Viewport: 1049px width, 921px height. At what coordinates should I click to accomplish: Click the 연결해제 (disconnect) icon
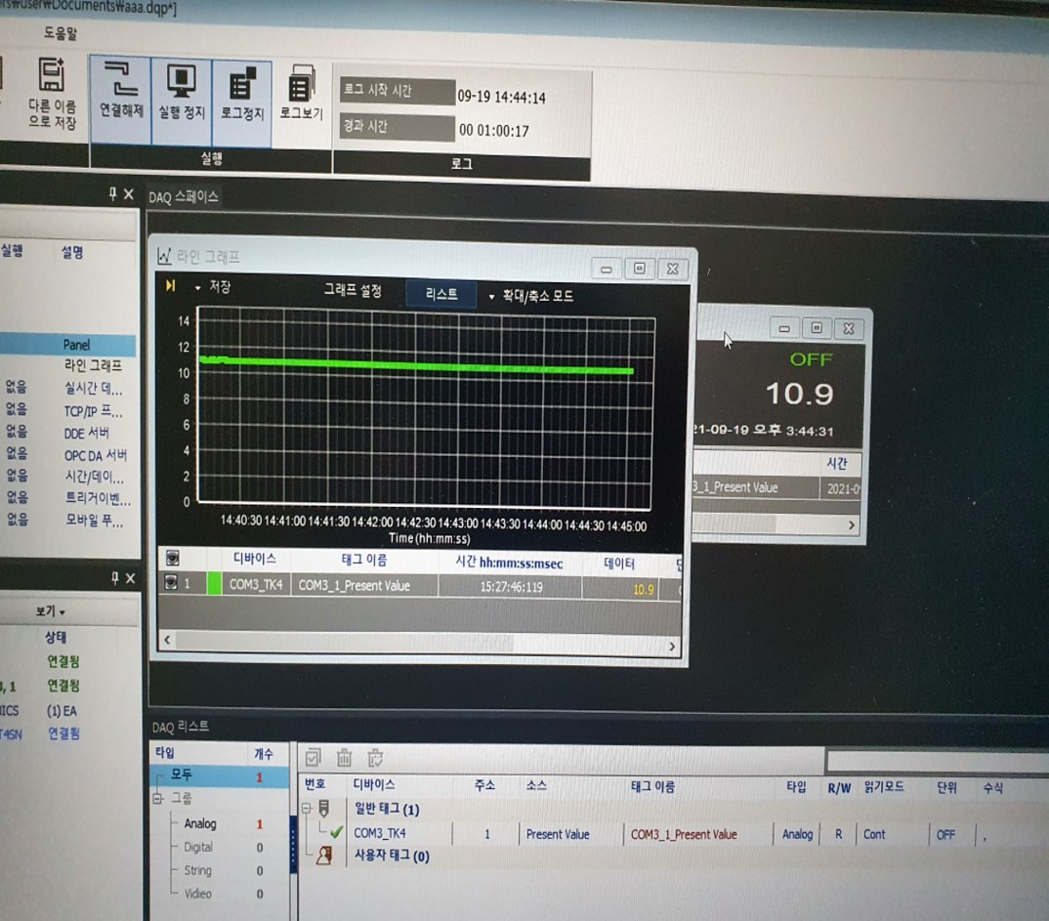[x=120, y=81]
